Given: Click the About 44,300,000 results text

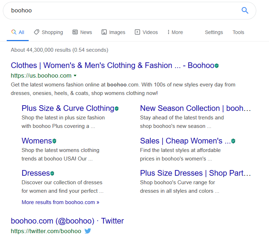Looking at the screenshot, I should (59, 50).
